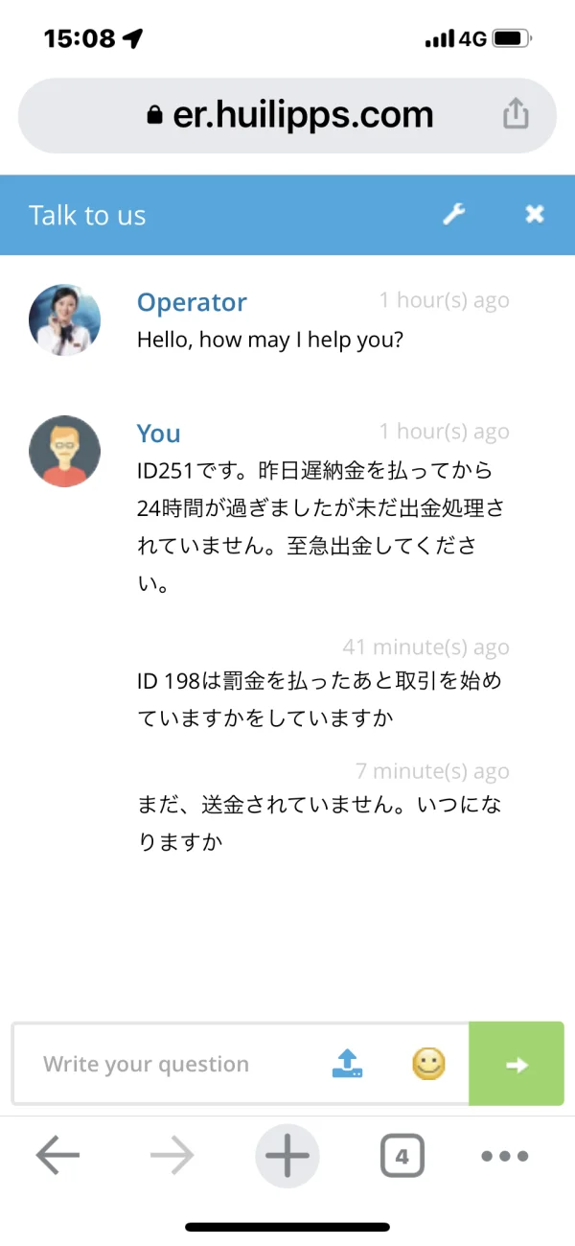
Task: Tap the lock icon beside the URL
Action: [x=155, y=117]
